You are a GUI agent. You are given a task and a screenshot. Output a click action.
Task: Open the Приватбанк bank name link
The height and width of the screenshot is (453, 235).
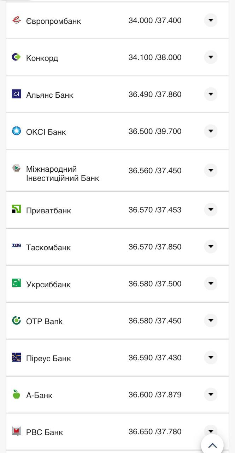48,211
